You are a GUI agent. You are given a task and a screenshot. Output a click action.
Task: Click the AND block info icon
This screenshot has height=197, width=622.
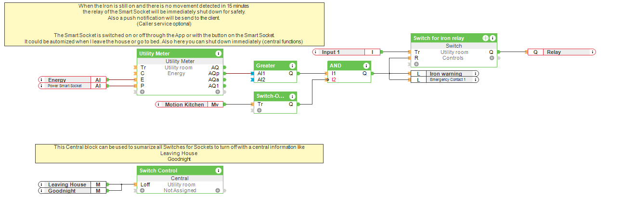[x=366, y=66]
